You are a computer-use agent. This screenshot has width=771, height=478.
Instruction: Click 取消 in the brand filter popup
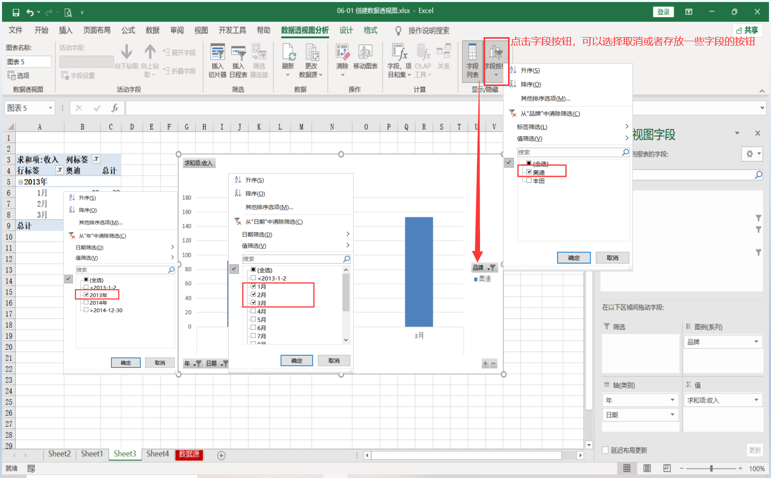(613, 258)
